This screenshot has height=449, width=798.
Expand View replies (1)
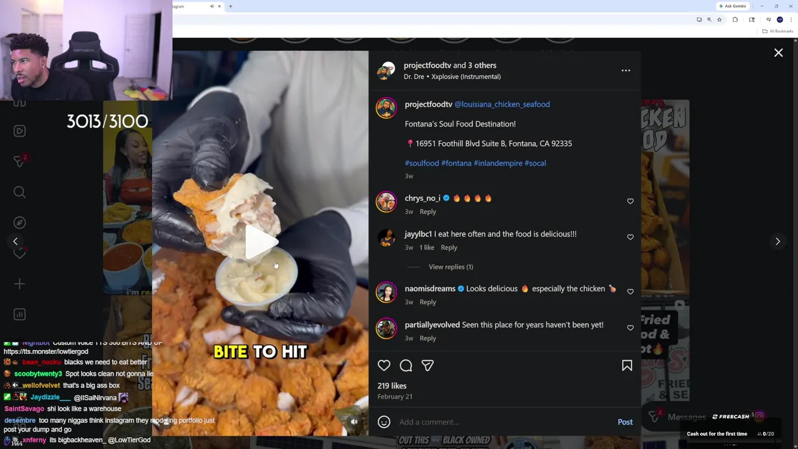coord(451,267)
